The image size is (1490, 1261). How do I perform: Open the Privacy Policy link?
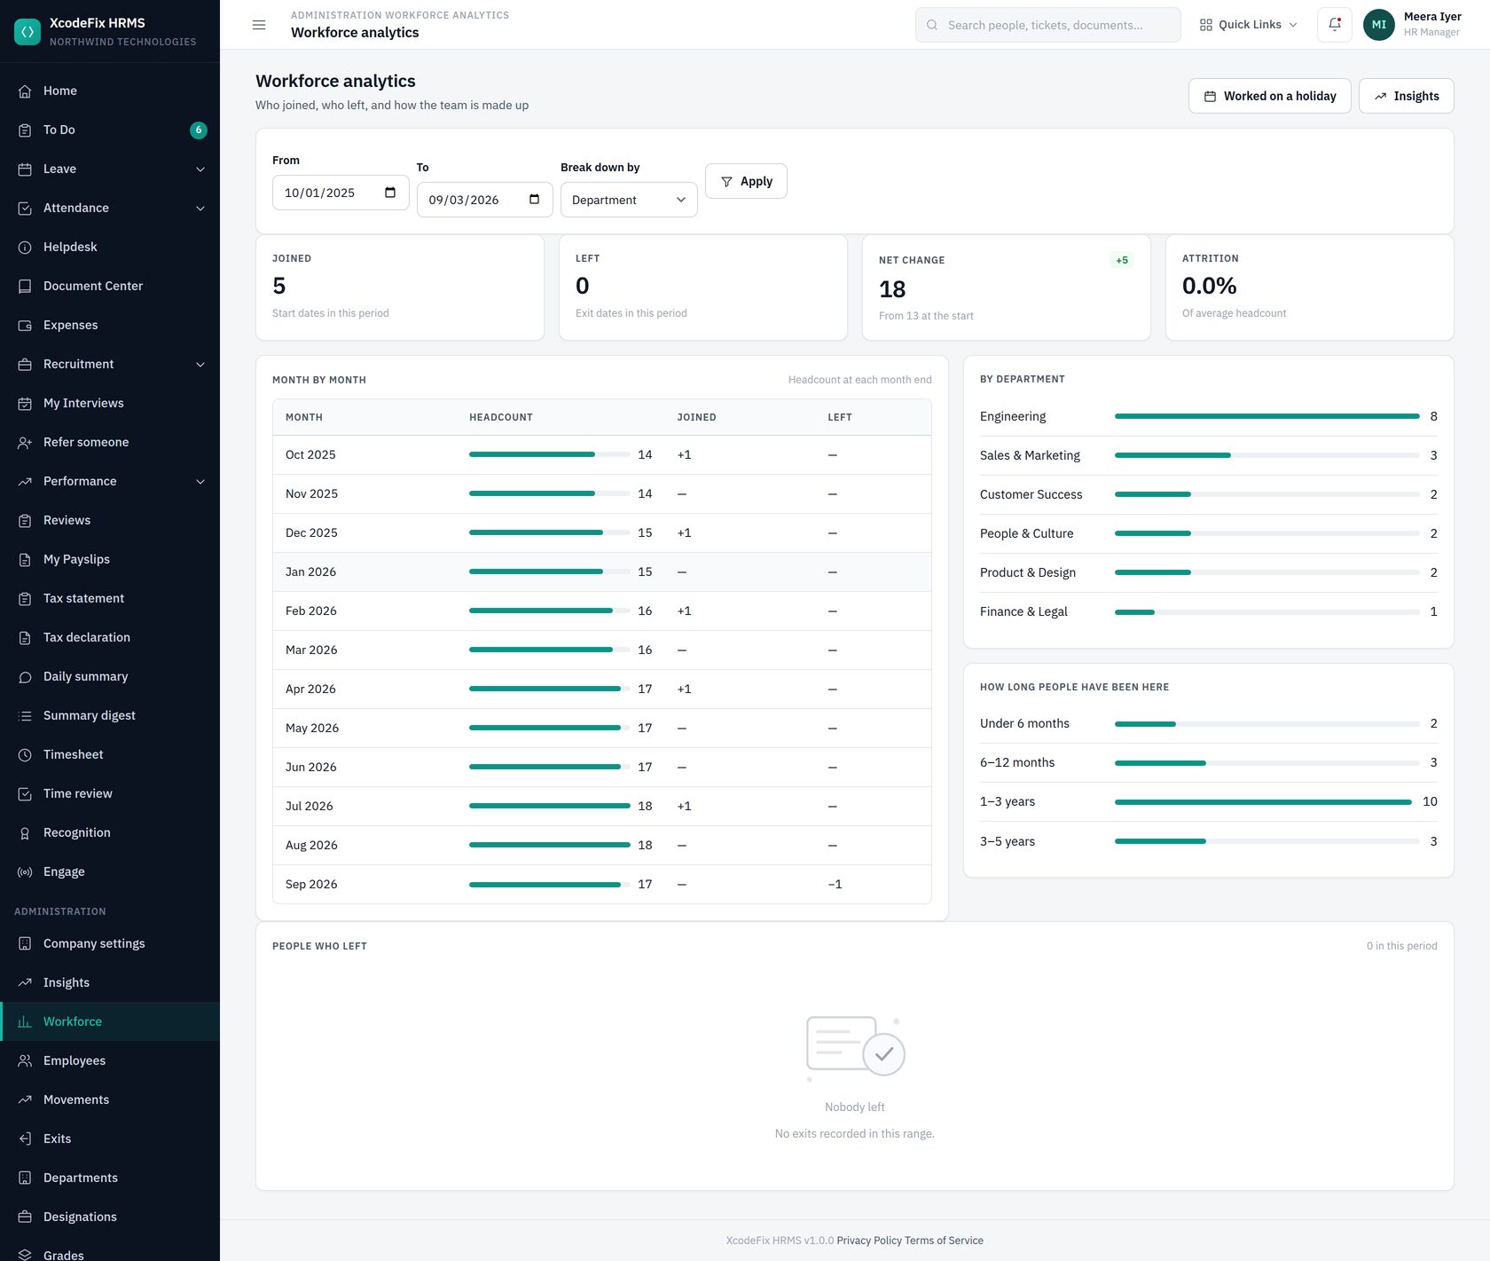pyautogui.click(x=869, y=1241)
